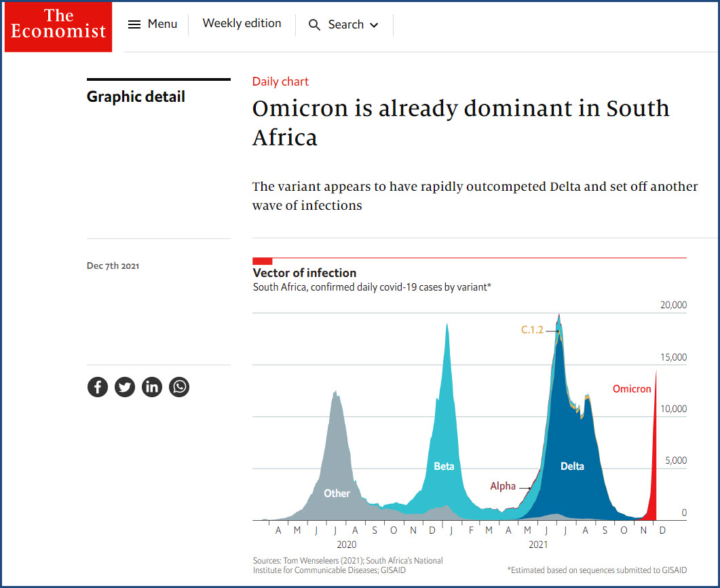Click the C.1.2 chart label
Image resolution: width=720 pixels, height=588 pixels.
click(x=532, y=330)
